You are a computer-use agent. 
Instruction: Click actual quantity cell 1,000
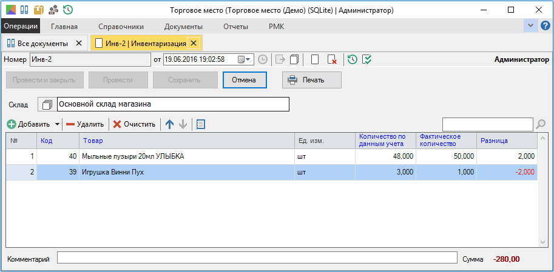pyautogui.click(x=446, y=173)
